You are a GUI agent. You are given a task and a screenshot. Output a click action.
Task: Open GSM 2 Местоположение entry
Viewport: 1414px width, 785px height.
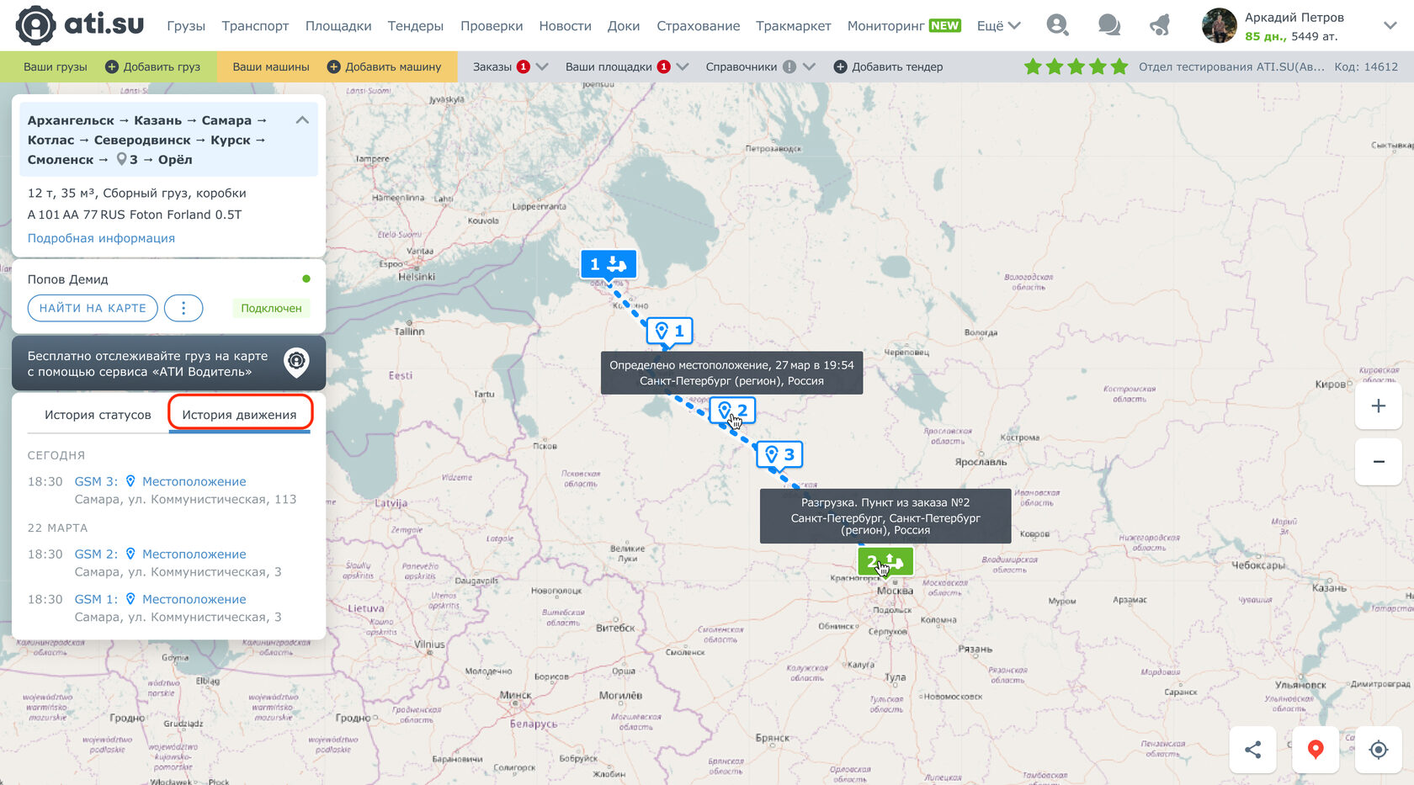click(x=161, y=554)
